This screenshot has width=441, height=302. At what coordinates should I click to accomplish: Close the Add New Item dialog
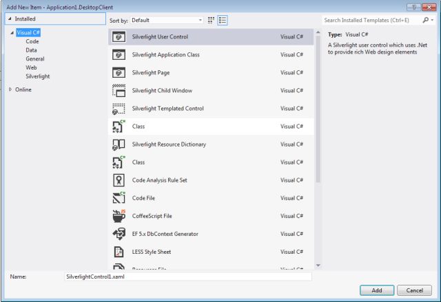(429, 7)
